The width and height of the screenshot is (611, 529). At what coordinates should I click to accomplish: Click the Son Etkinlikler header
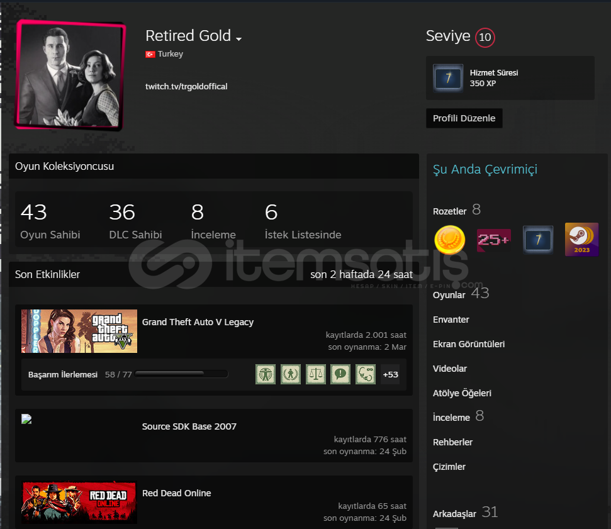47,274
